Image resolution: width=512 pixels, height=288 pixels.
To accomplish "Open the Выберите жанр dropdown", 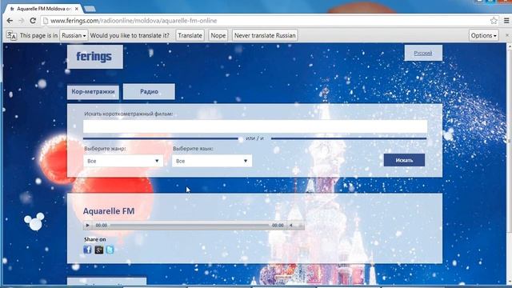I will (x=123, y=161).
